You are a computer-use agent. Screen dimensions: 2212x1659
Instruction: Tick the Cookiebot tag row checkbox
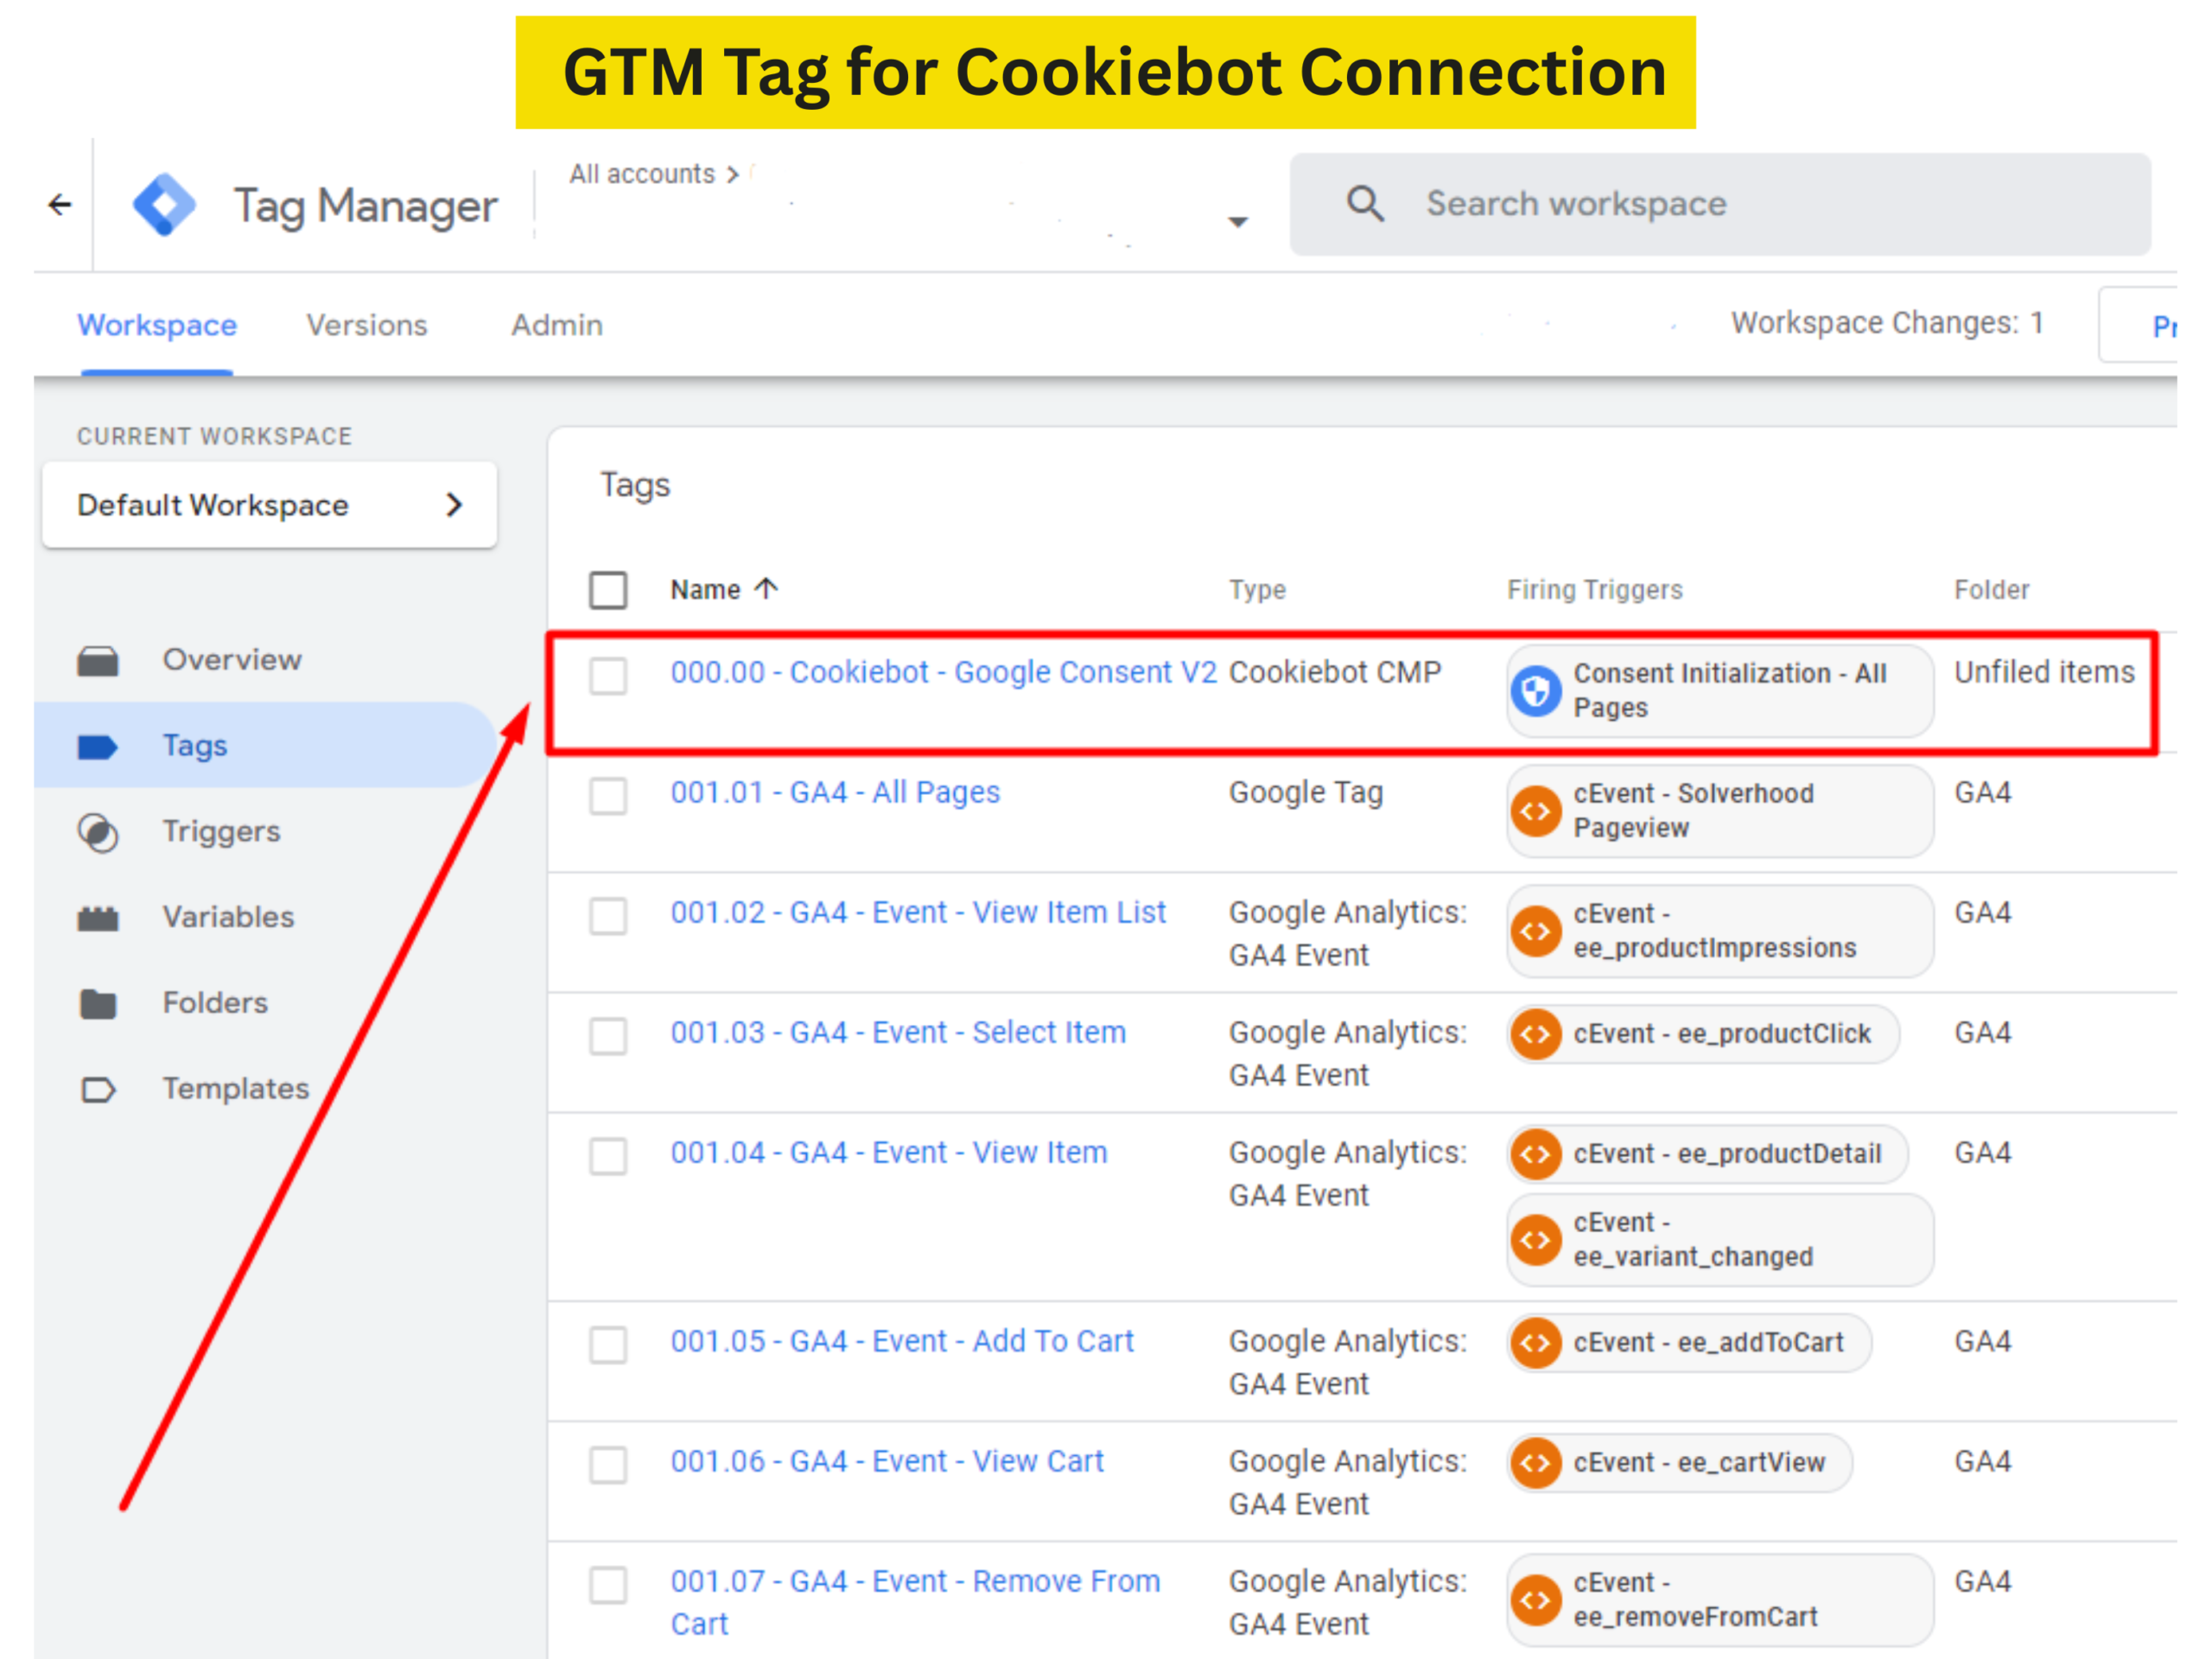coord(608,676)
